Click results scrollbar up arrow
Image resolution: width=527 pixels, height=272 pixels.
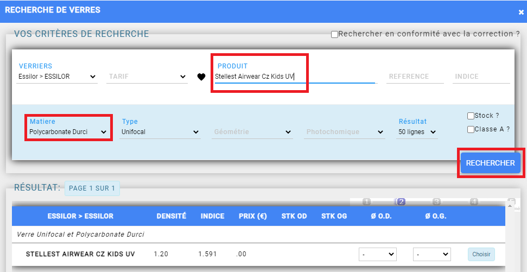pyautogui.click(x=510, y=205)
